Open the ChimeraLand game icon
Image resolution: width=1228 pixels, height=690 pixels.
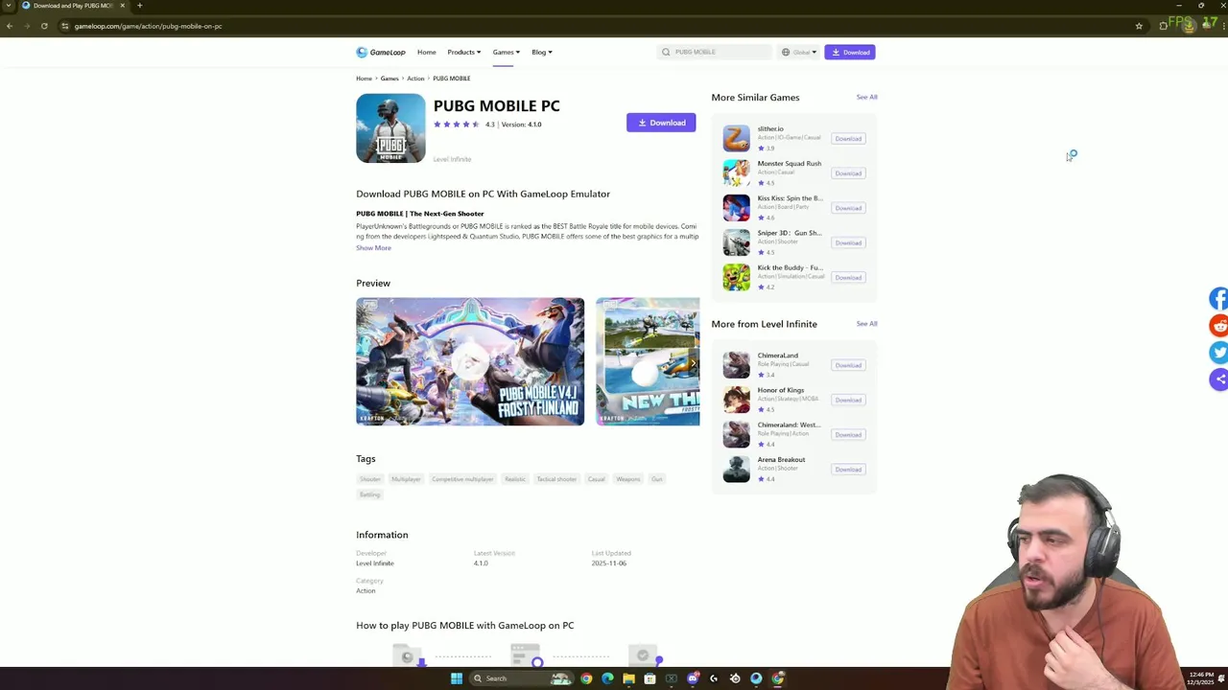pos(736,364)
